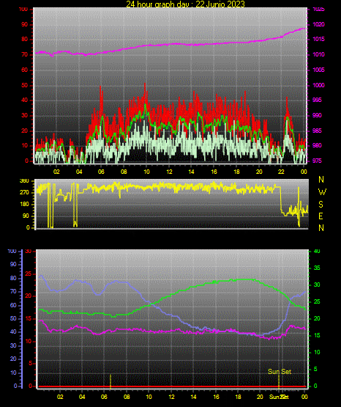Click the green 40 temperature axis label

317,251
